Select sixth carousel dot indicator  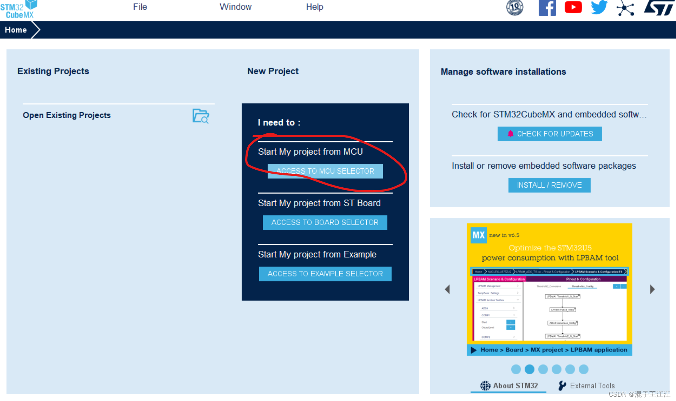(x=584, y=369)
